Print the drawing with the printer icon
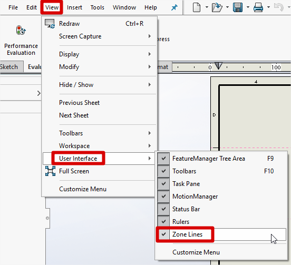This screenshot has width=291, height=265. (x=258, y=7)
